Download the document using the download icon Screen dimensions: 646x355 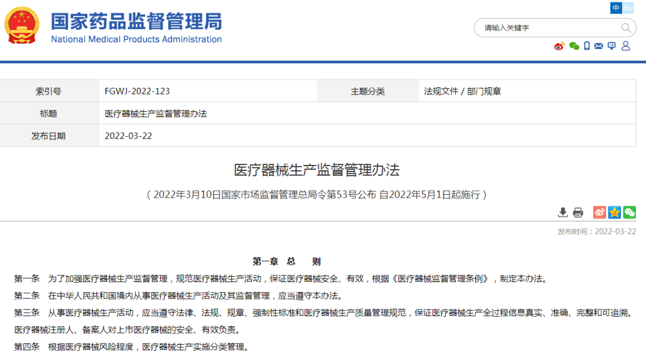click(x=563, y=212)
